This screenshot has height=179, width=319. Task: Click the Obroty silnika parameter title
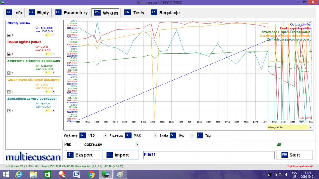tap(19, 23)
